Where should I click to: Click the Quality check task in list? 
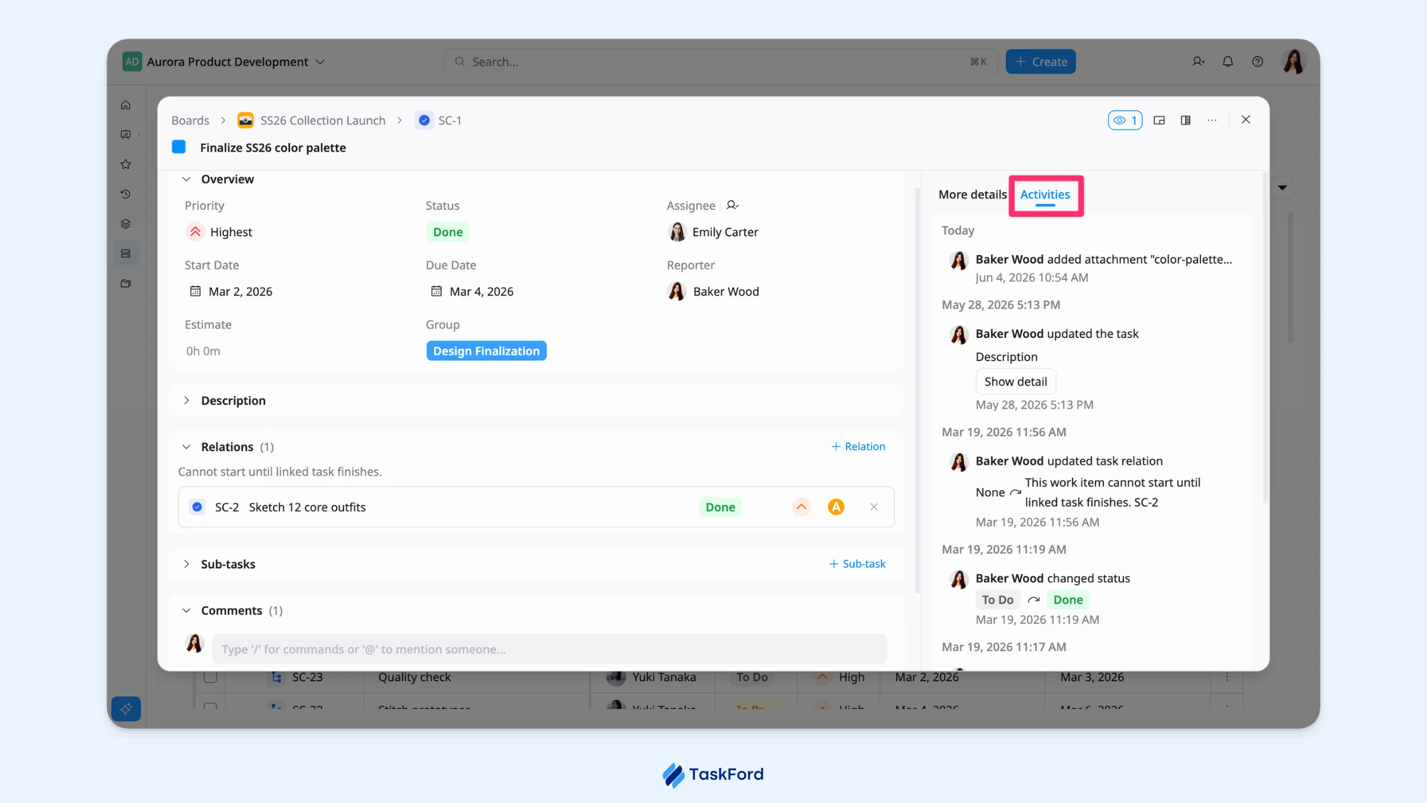pyautogui.click(x=414, y=677)
